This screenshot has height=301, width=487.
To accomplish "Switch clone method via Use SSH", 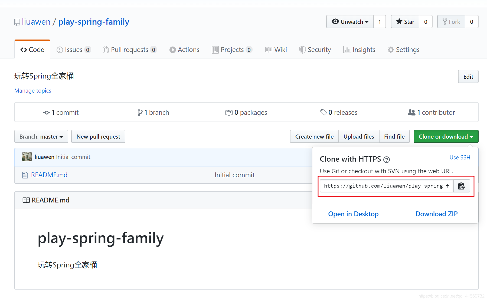I will click(x=460, y=158).
